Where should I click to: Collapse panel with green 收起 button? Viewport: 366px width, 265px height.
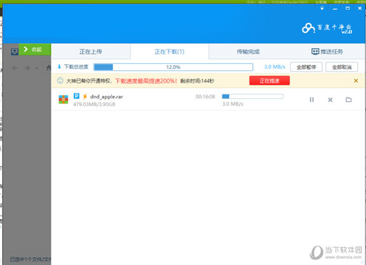pyautogui.click(x=35, y=49)
